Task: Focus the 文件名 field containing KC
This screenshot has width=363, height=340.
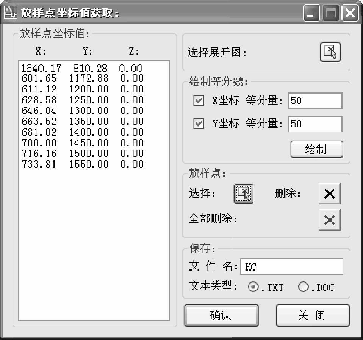Action: click(x=292, y=266)
